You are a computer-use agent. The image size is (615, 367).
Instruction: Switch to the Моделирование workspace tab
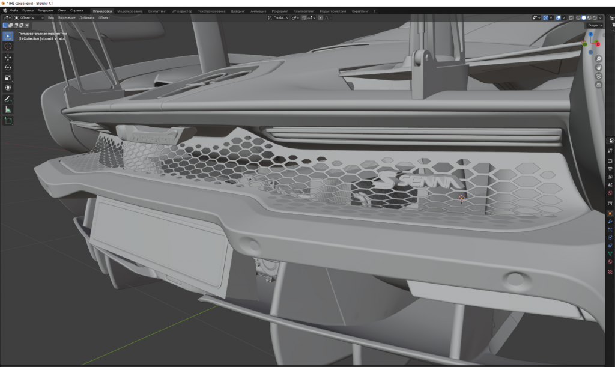tap(130, 11)
